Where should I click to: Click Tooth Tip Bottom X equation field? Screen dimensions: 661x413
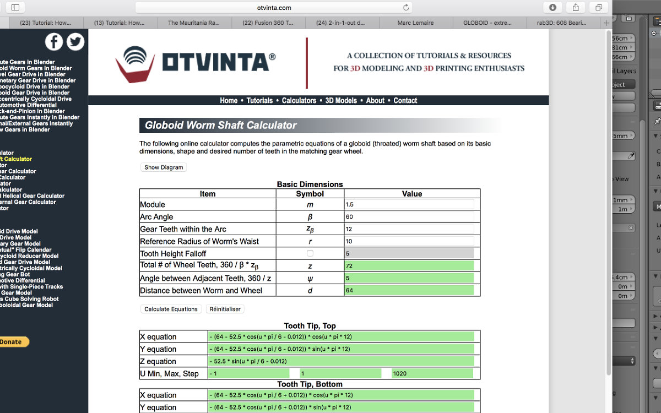(341, 395)
